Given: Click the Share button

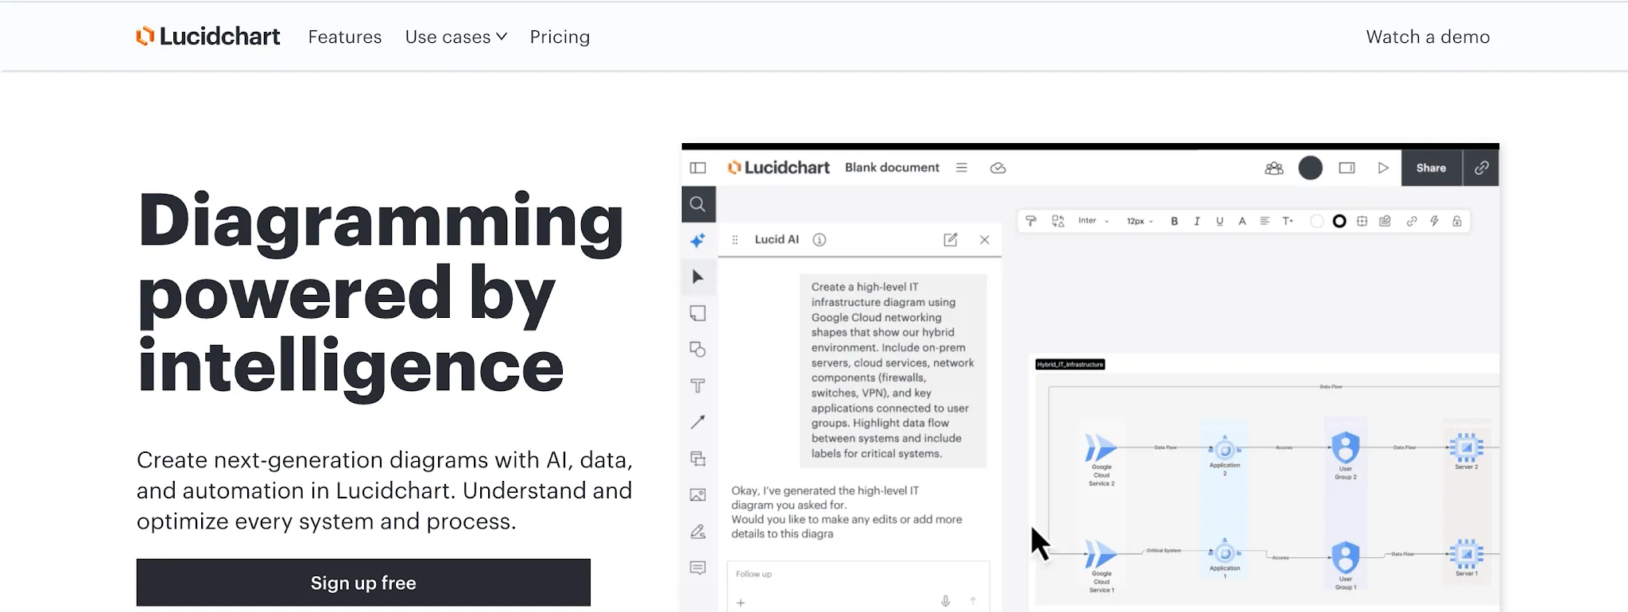Looking at the screenshot, I should [1431, 168].
